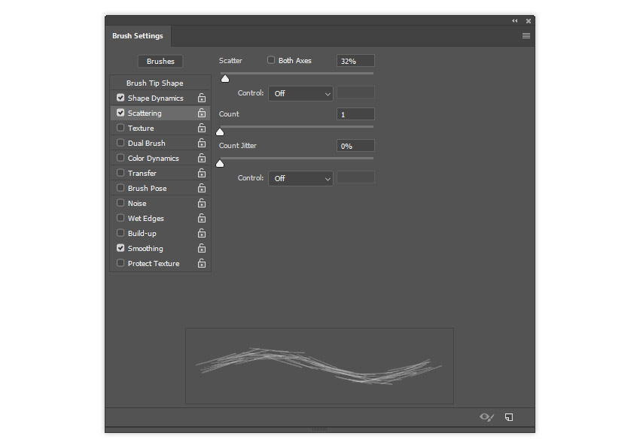Uncheck the Shape Dynamics checkbox
The height and width of the screenshot is (448, 640).
click(x=120, y=98)
